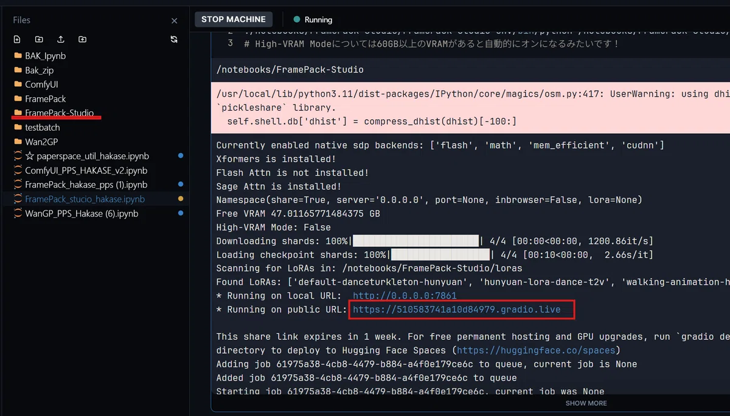Click the "Namespace(share=True" output line
Viewport: 730px width, 416px height.
point(429,200)
